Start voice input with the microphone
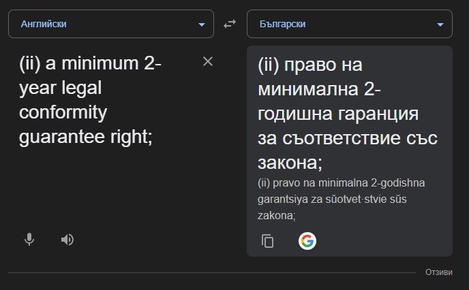The width and height of the screenshot is (469, 290). point(29,240)
